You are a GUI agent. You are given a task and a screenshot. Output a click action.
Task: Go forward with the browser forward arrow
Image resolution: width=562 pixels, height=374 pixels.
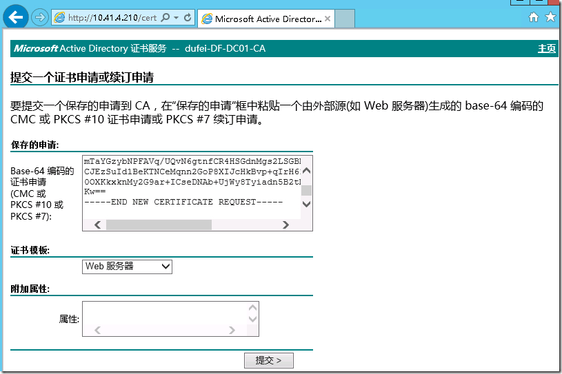[40, 17]
